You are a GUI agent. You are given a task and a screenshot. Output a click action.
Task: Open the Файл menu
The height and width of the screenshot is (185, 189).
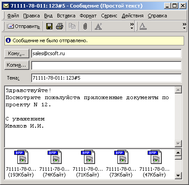(x=13, y=16)
